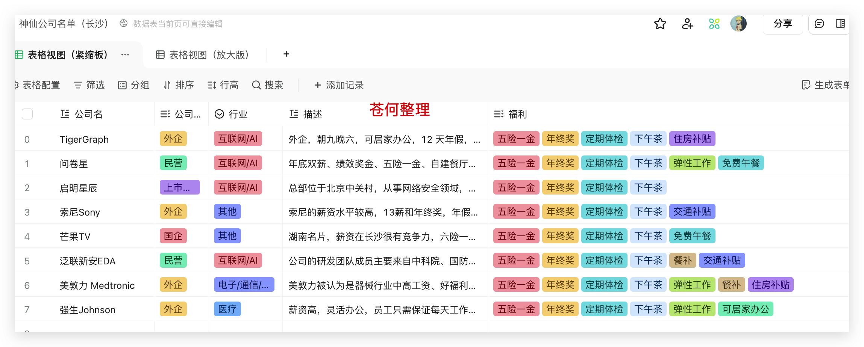Click the 外企 tag in TigerGraph row
864x347 pixels.
[x=173, y=139]
